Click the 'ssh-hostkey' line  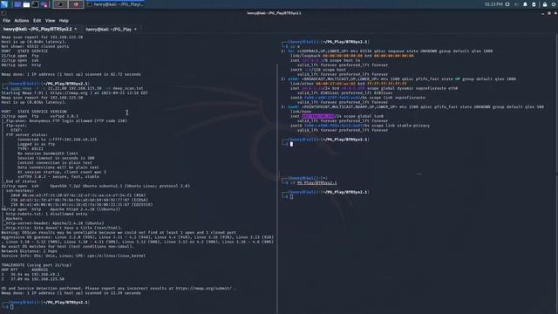[x=20, y=190]
